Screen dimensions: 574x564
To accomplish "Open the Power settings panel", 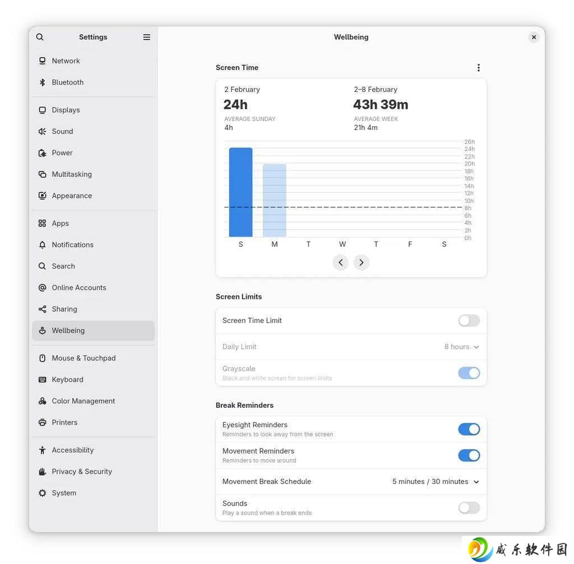I will click(x=93, y=152).
